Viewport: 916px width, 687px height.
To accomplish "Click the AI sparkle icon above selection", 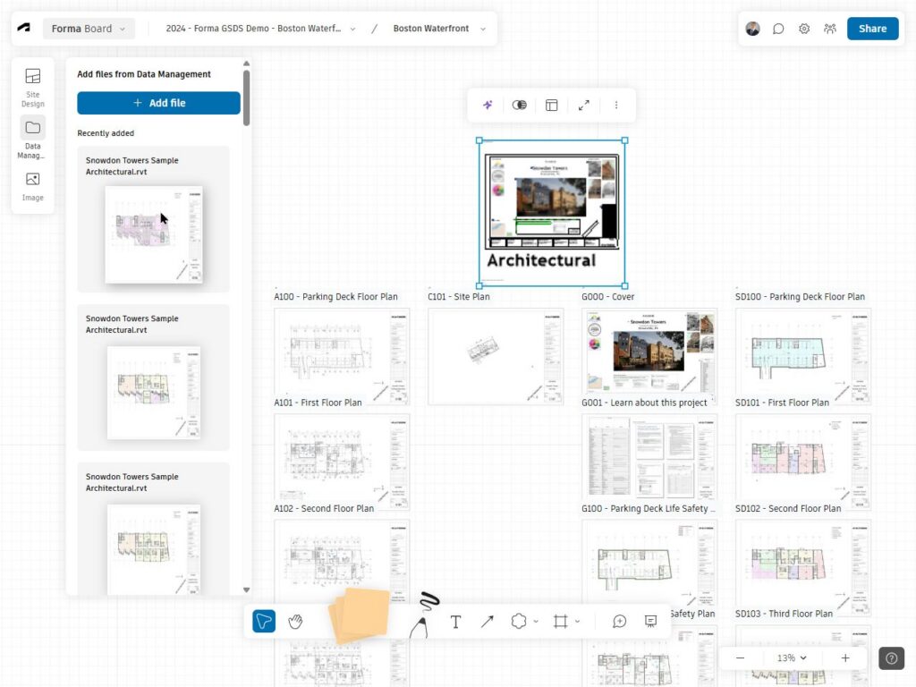I will [488, 105].
